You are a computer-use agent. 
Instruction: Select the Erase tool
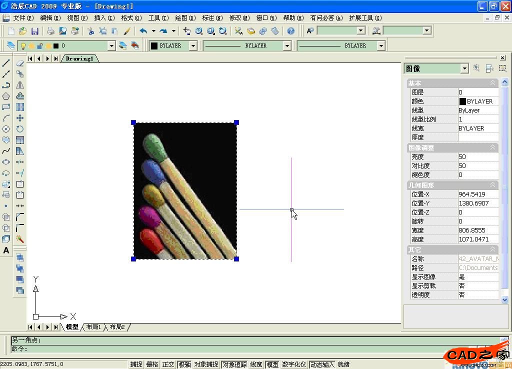click(20, 63)
